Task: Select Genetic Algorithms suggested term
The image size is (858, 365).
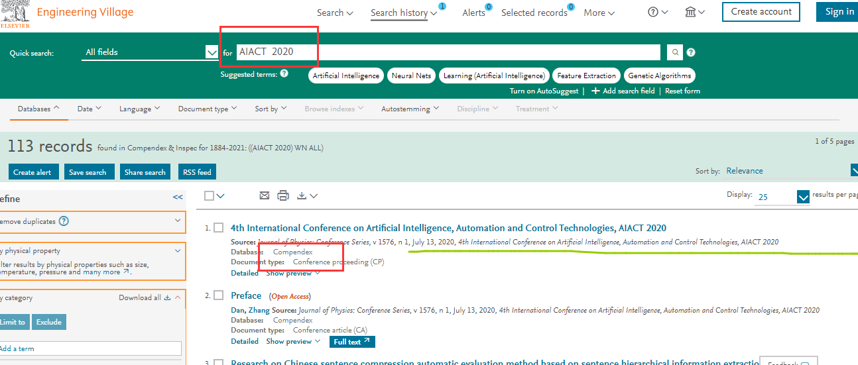Action: (660, 76)
